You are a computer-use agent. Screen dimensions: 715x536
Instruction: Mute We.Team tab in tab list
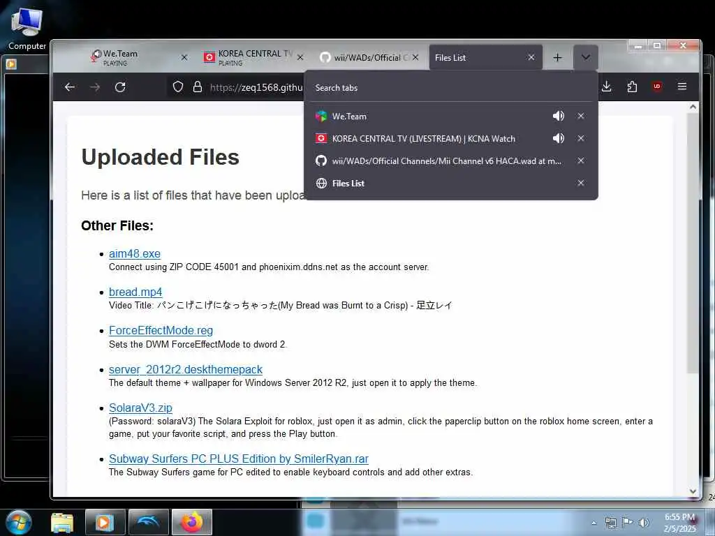[x=558, y=116]
